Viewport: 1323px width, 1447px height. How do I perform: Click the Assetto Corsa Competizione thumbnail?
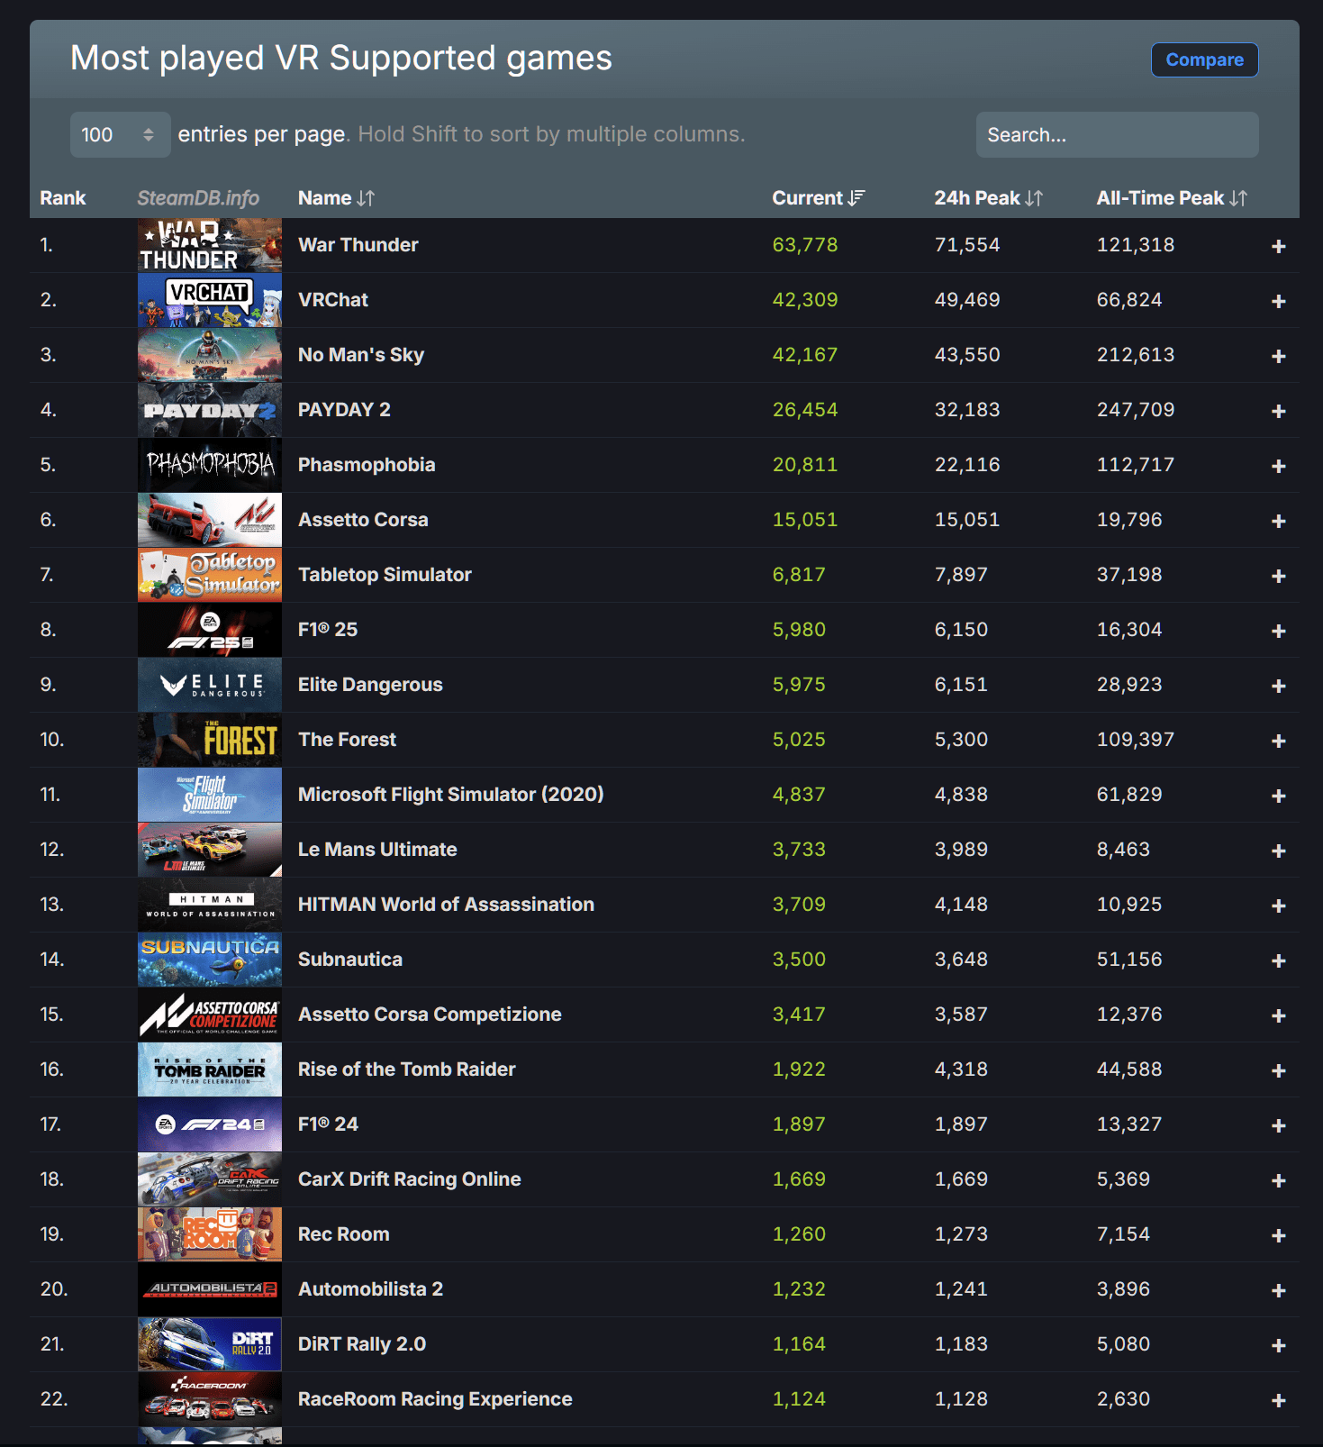[210, 1015]
